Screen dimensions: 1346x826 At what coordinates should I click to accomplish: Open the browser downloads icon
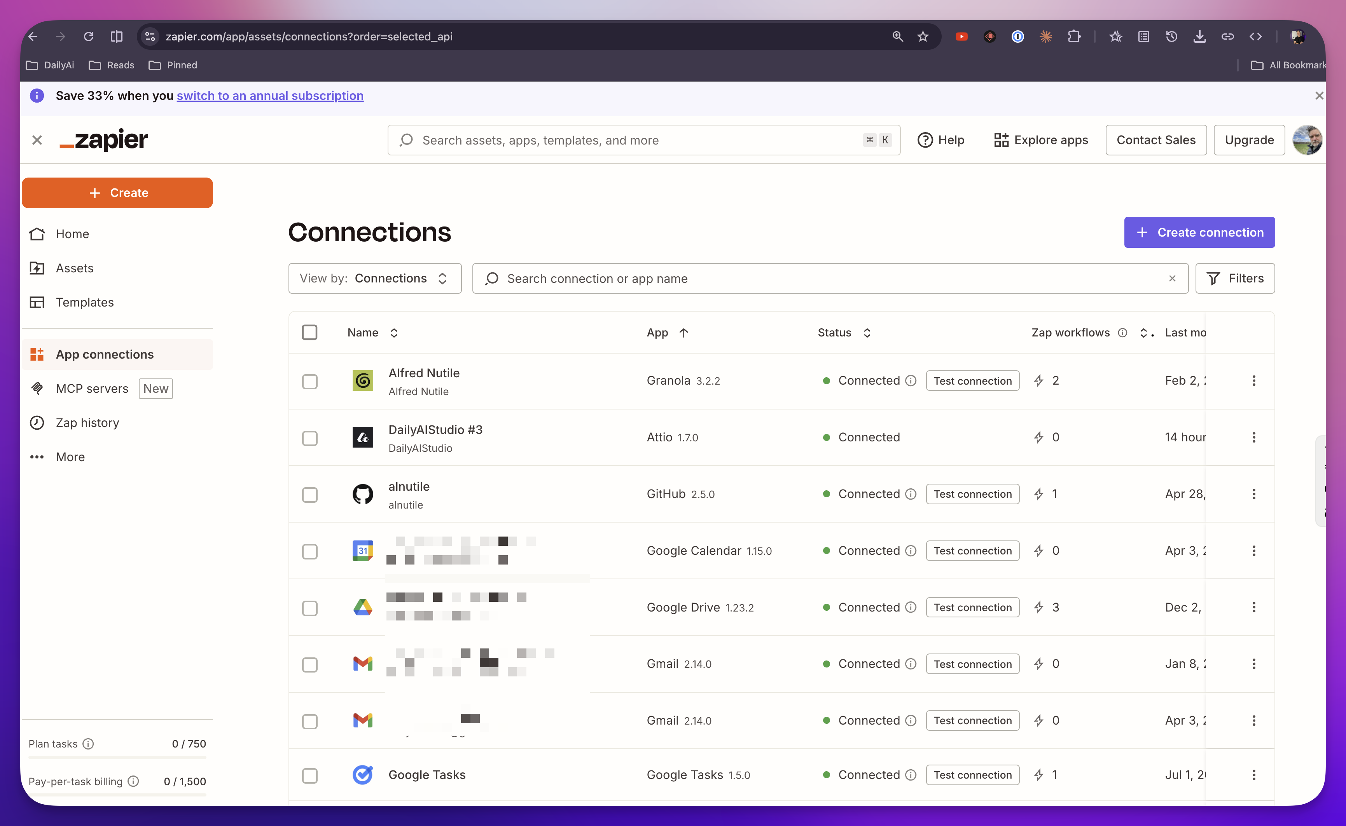pyautogui.click(x=1199, y=37)
